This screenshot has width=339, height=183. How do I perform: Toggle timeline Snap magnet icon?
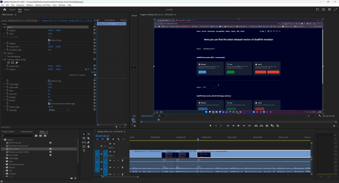click(x=103, y=139)
